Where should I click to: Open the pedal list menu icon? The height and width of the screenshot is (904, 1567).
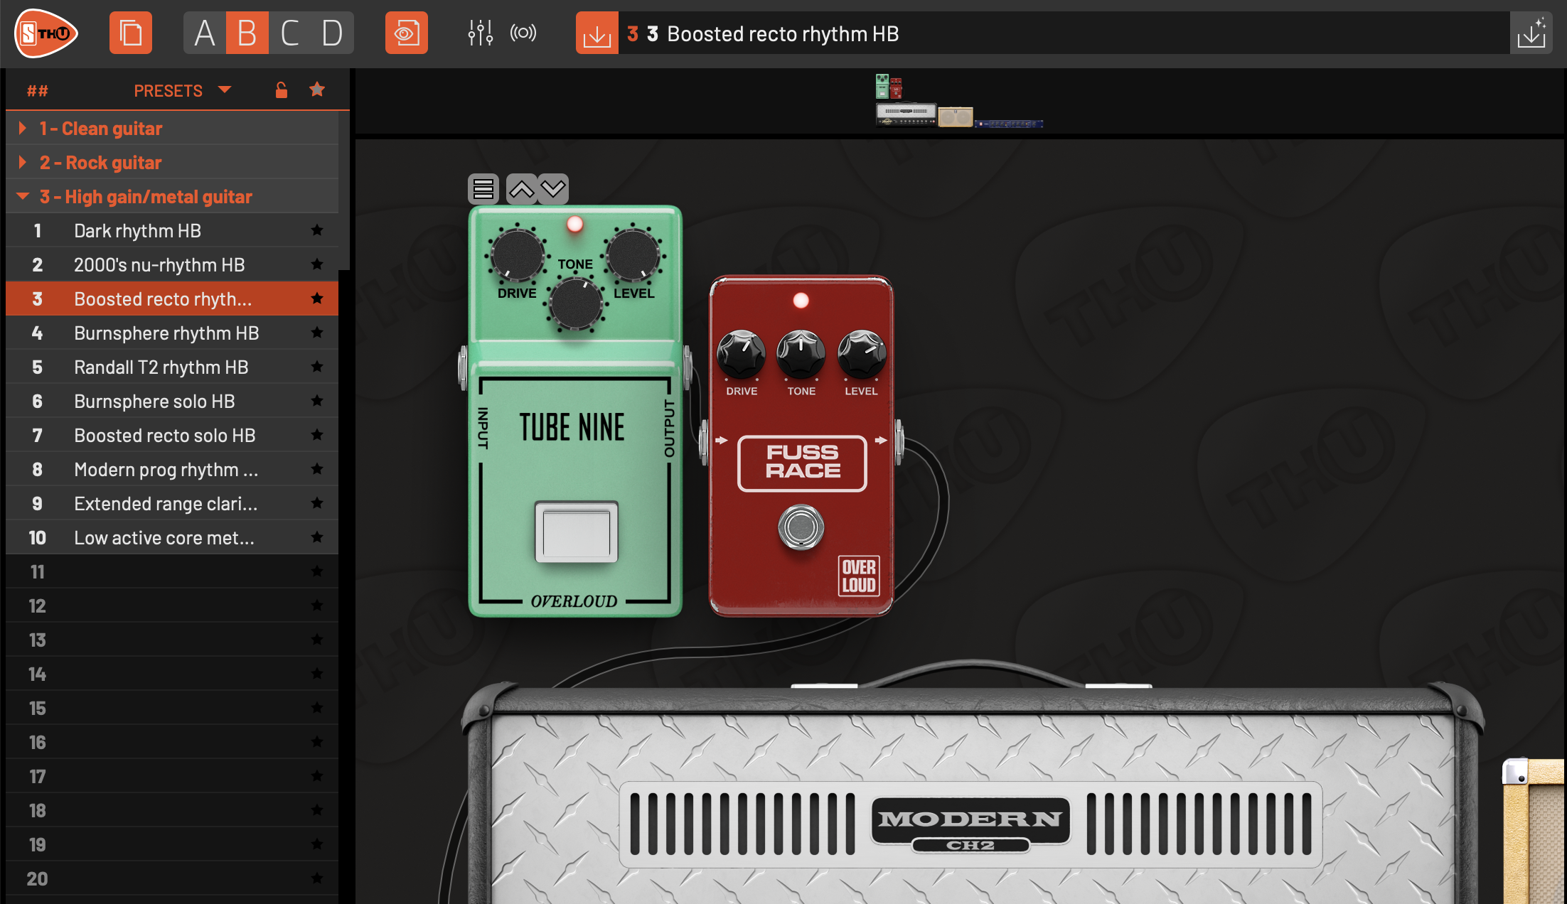[483, 189]
